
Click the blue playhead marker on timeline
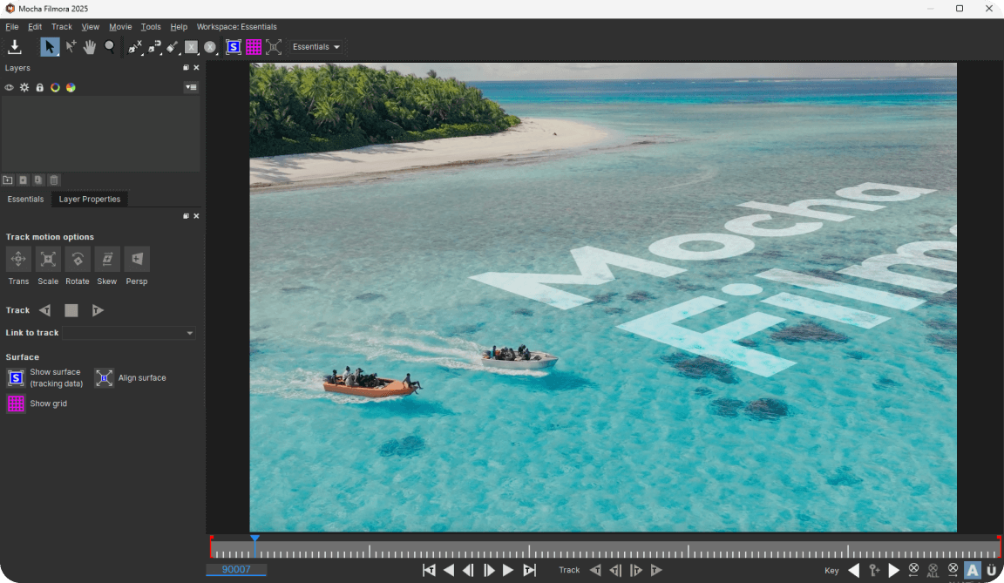click(254, 539)
